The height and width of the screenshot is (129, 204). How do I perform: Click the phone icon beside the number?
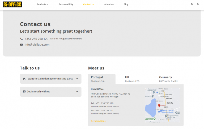22,39
